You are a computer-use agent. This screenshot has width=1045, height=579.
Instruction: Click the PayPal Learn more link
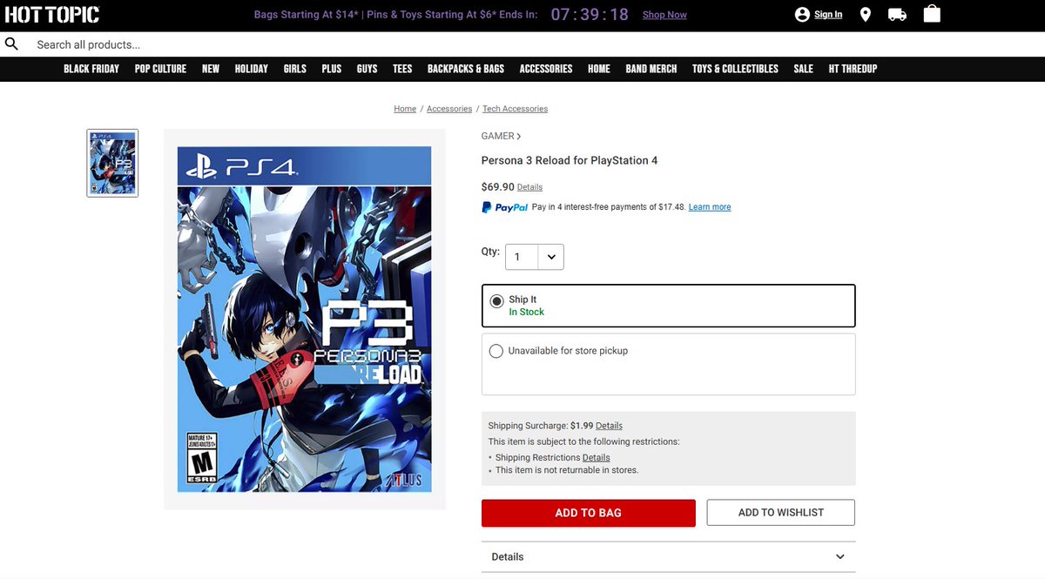710,207
